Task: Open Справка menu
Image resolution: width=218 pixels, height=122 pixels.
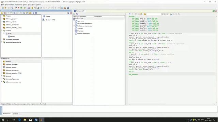Action: [x=38, y=5]
